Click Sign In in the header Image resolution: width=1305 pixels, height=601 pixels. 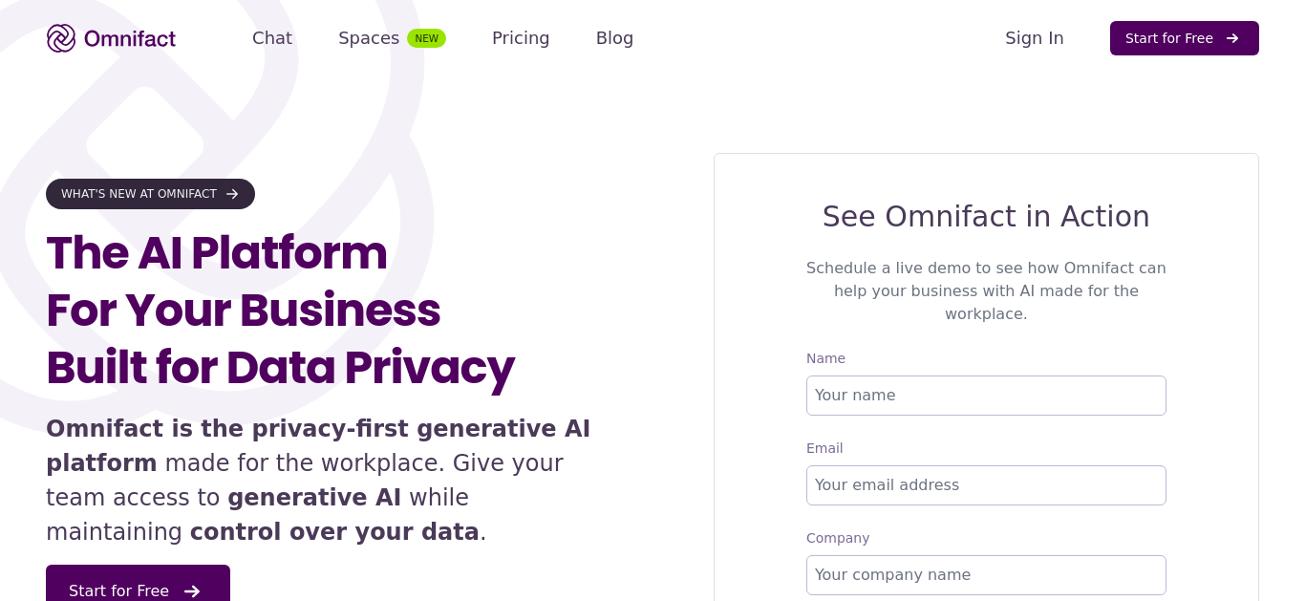(x=1034, y=38)
